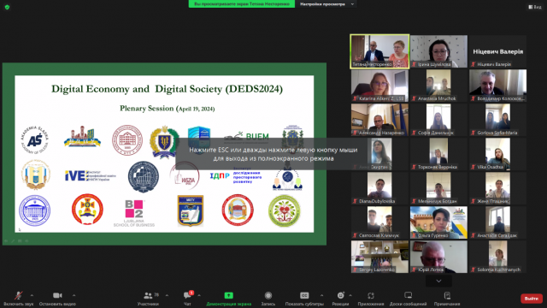547x308 pixels.
Task: Open the Whiteboards icon
Action: pyautogui.click(x=409, y=295)
